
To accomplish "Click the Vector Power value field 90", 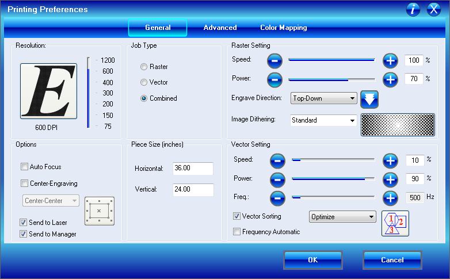I will (415, 179).
